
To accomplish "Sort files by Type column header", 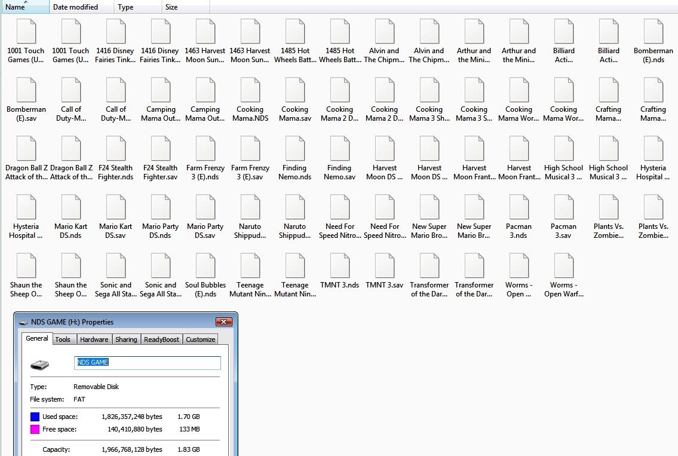I will 139,7.
